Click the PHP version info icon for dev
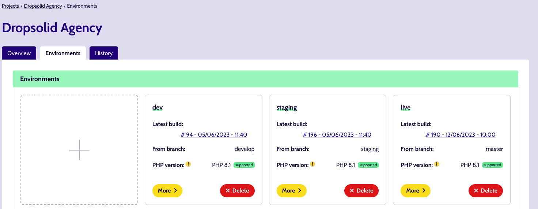This screenshot has width=538, height=209. click(x=188, y=164)
